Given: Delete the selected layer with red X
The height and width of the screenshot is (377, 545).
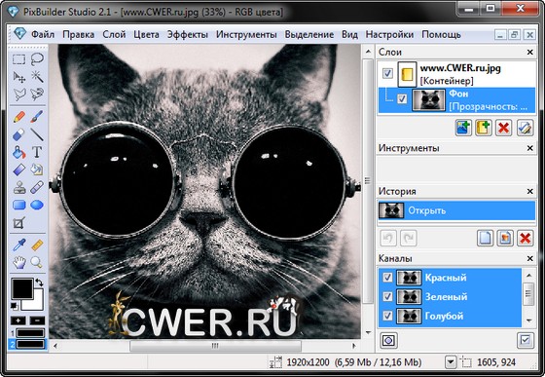Looking at the screenshot, I should click(504, 128).
